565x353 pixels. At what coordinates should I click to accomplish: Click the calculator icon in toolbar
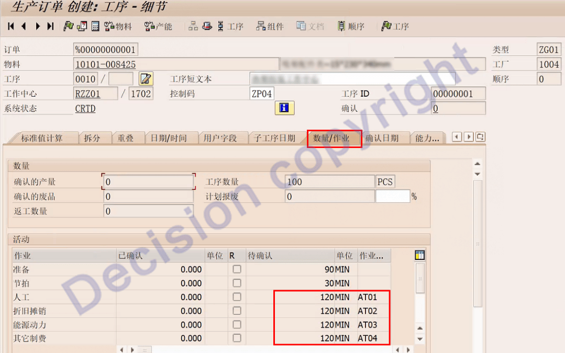(96, 26)
